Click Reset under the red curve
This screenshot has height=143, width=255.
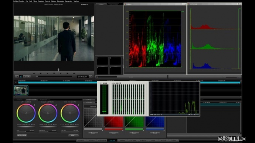tap(113, 133)
